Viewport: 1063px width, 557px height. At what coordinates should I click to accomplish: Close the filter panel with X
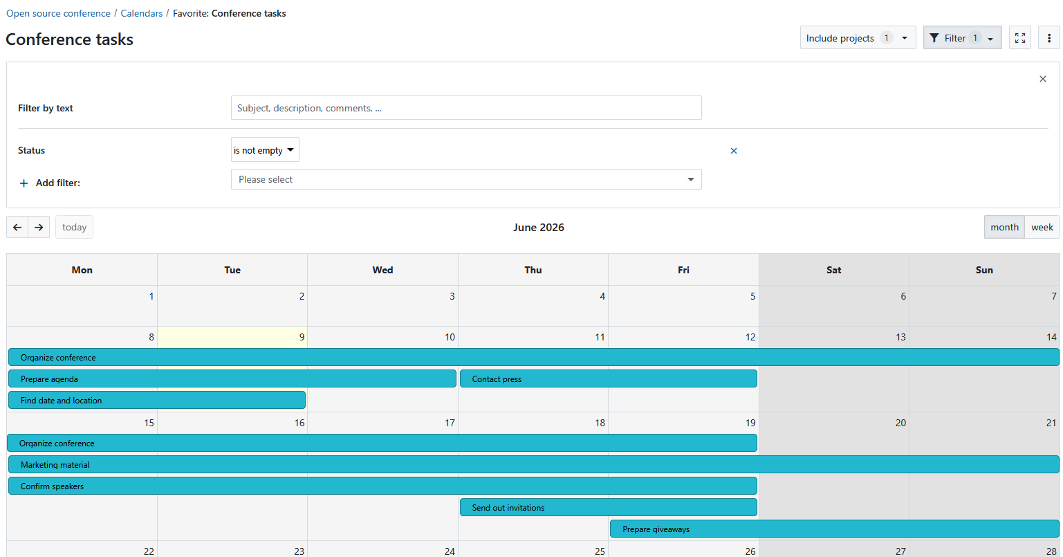coord(1043,79)
